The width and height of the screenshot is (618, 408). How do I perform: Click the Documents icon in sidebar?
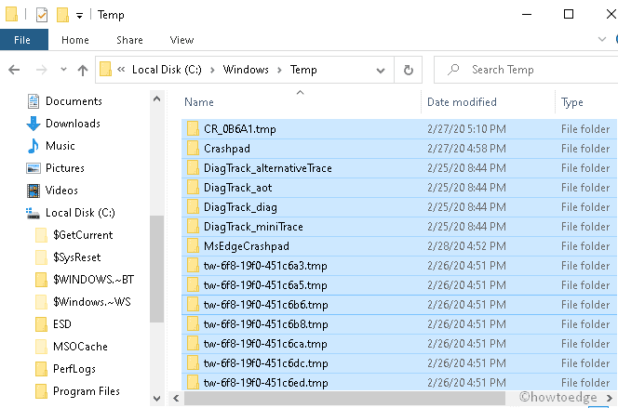point(34,101)
